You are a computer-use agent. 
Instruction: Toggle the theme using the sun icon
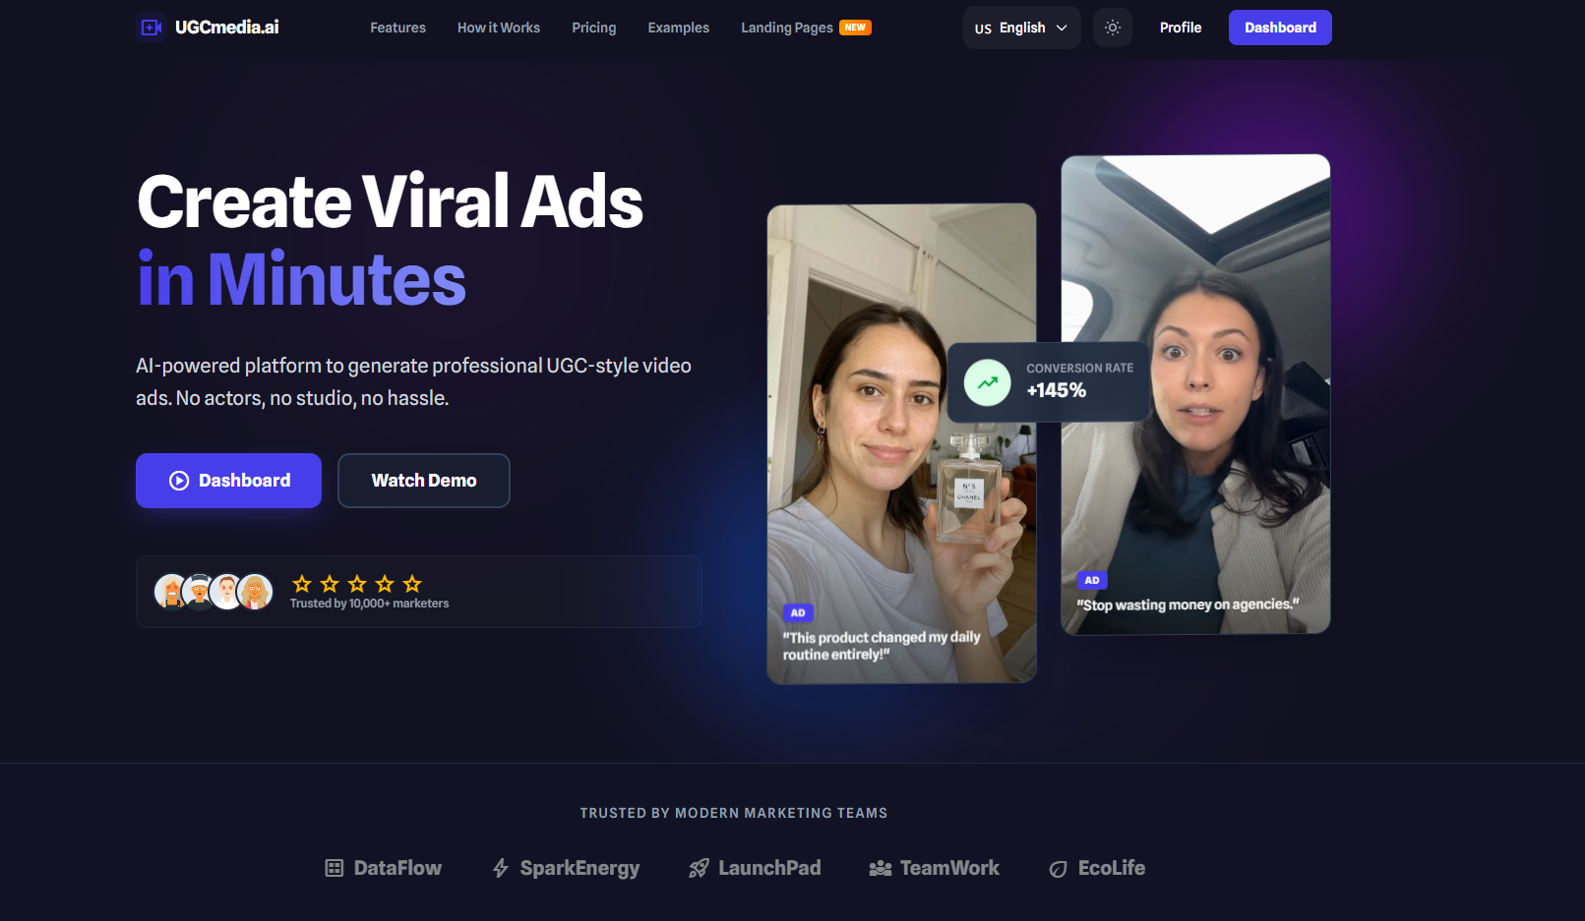tap(1112, 27)
